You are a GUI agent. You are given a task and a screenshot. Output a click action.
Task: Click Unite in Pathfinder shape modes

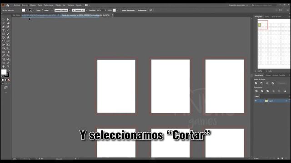click(x=256, y=83)
